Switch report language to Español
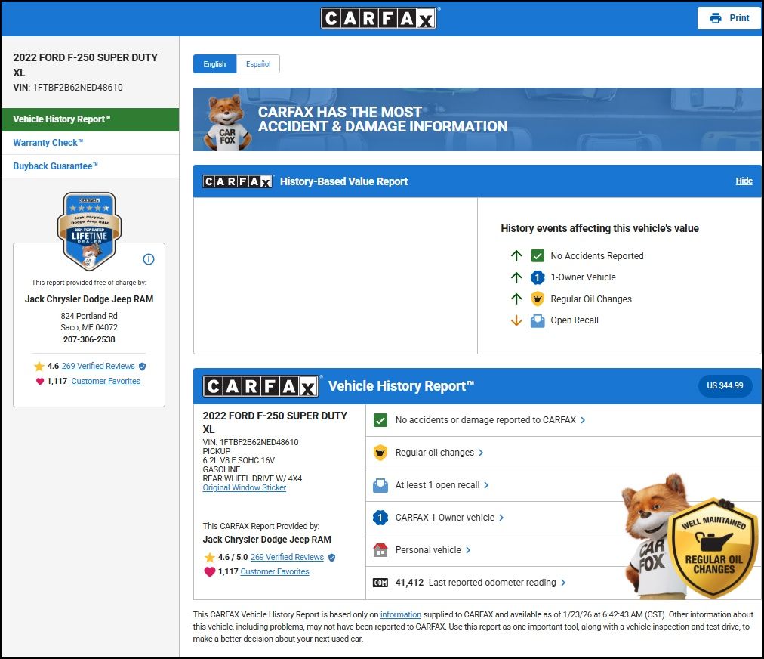Image resolution: width=764 pixels, height=659 pixels. 258,64
